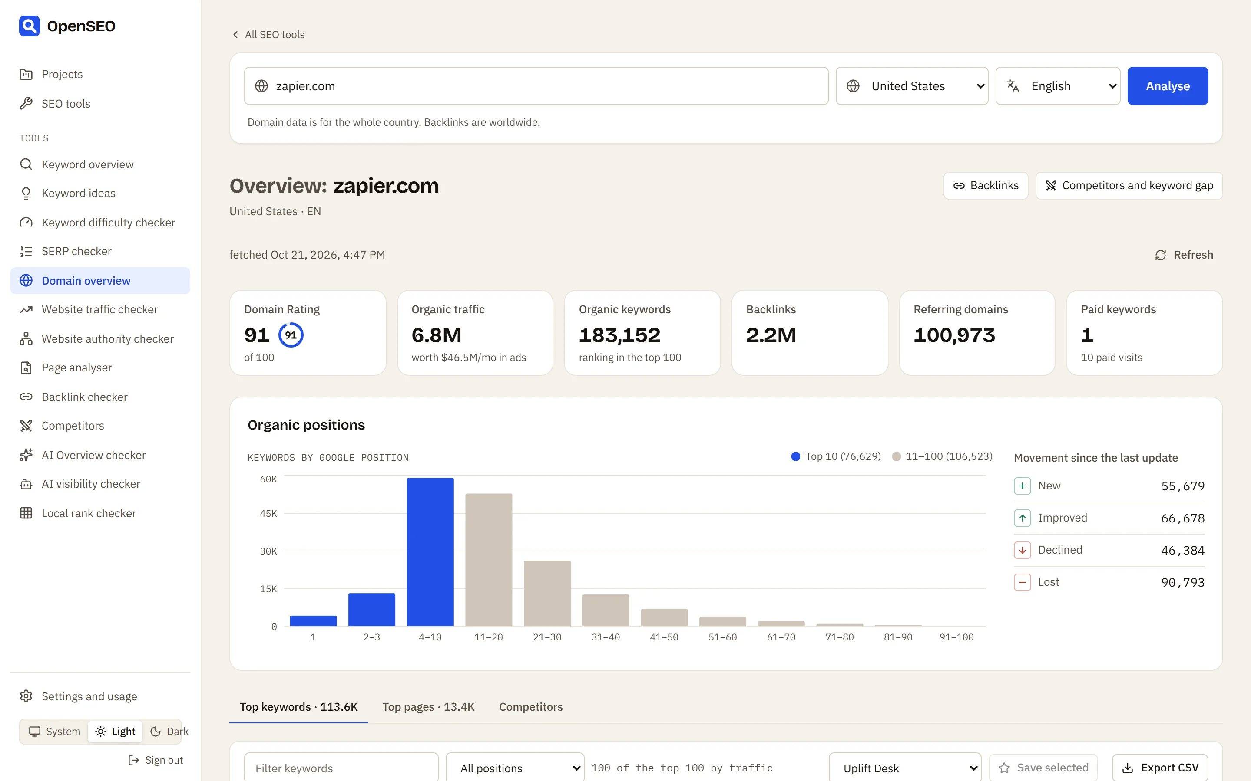Image resolution: width=1251 pixels, height=781 pixels.
Task: Switch to Competitors tab
Action: click(531, 707)
